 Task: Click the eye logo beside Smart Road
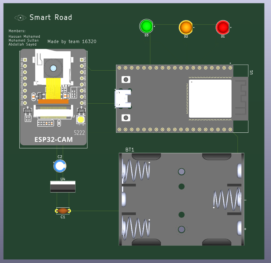click(20, 18)
